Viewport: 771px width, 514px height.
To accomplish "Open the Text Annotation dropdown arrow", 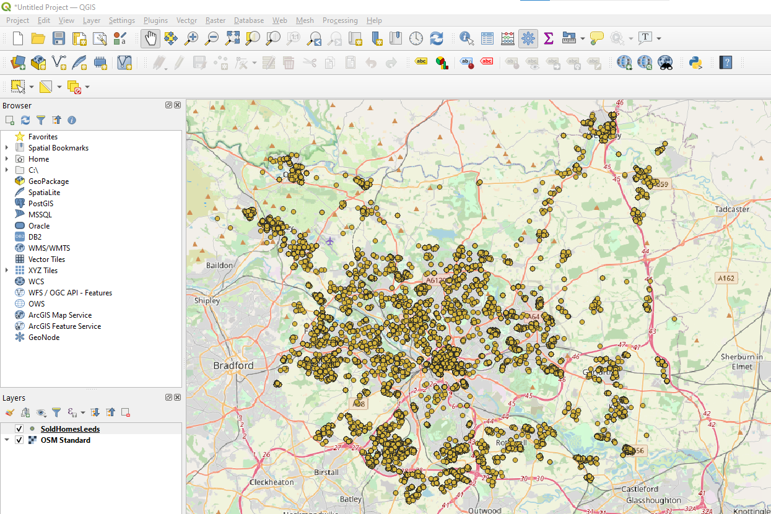I will [x=658, y=38].
